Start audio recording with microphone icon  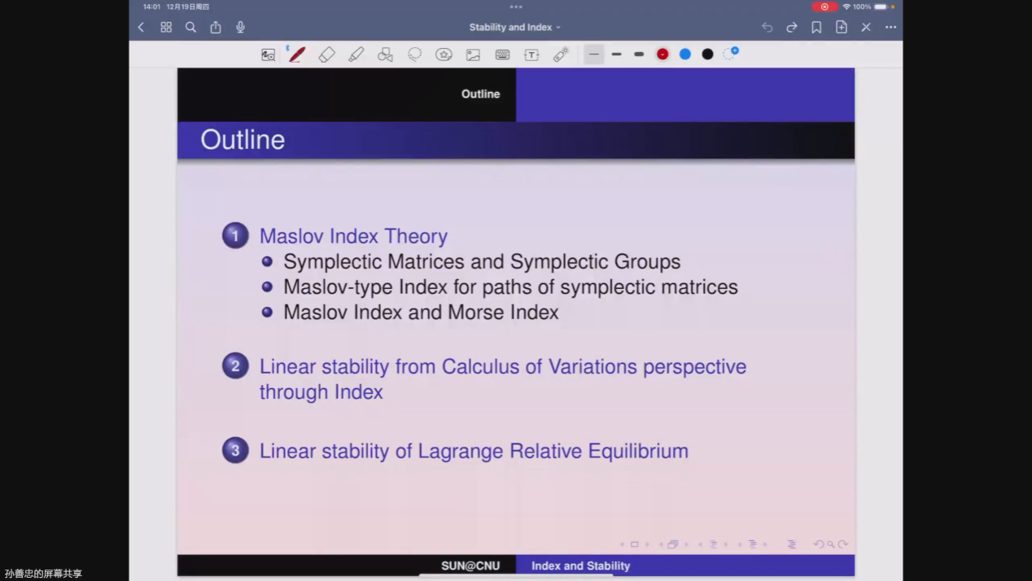click(x=240, y=27)
